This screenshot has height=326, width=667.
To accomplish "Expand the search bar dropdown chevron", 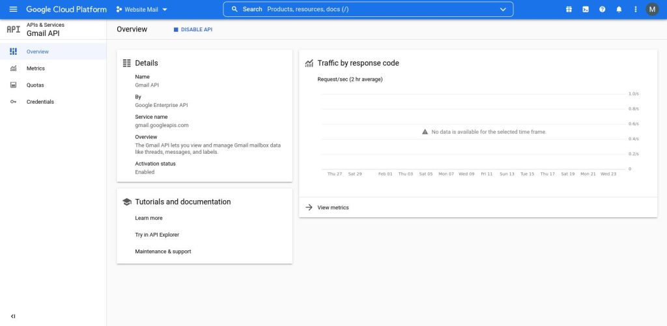I will tap(503, 9).
